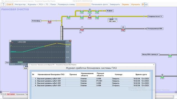This screenshot has width=177, height=99.
Task: Open the Журналы dropdown menu
Action: click(33, 4)
